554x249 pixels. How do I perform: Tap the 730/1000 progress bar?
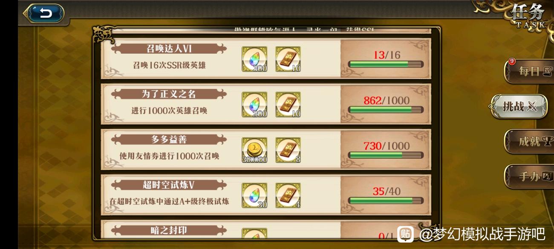click(386, 155)
